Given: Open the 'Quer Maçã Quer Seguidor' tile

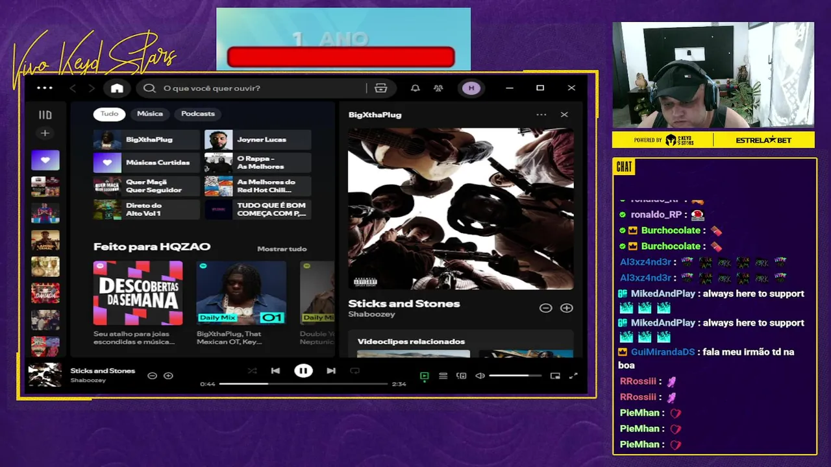Looking at the screenshot, I should coord(147,186).
